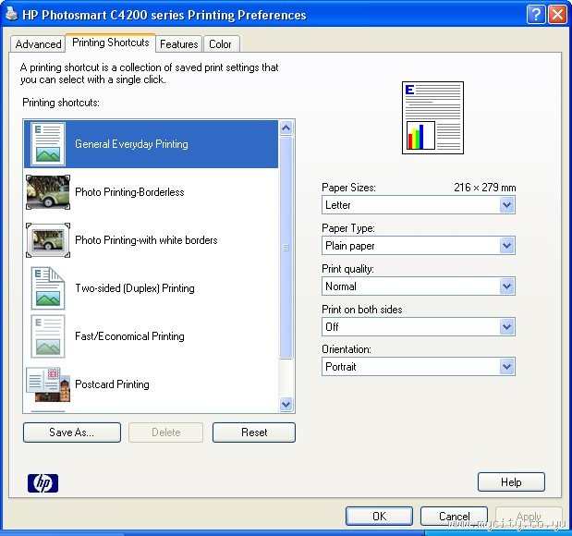Select Photo Printing-with white borders text
Viewport: 572px width, 536px height.
point(146,240)
